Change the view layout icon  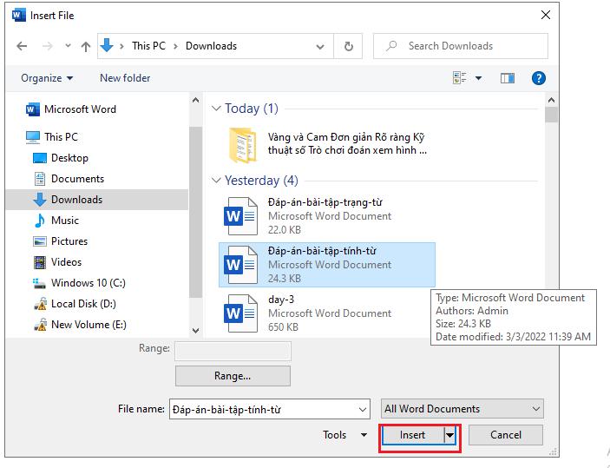(460, 78)
